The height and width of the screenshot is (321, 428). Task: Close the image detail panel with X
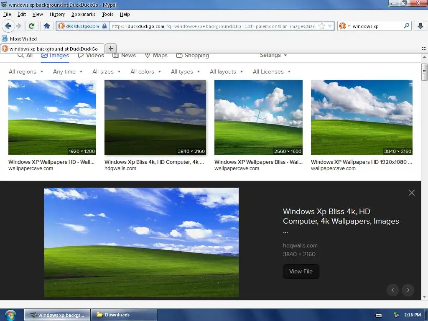pos(412,193)
